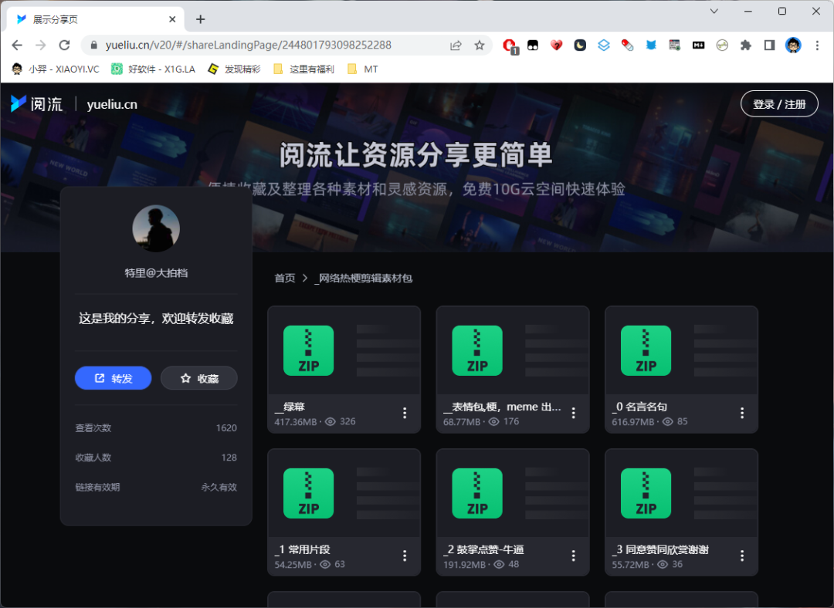Click the red pill extension icon

click(627, 45)
